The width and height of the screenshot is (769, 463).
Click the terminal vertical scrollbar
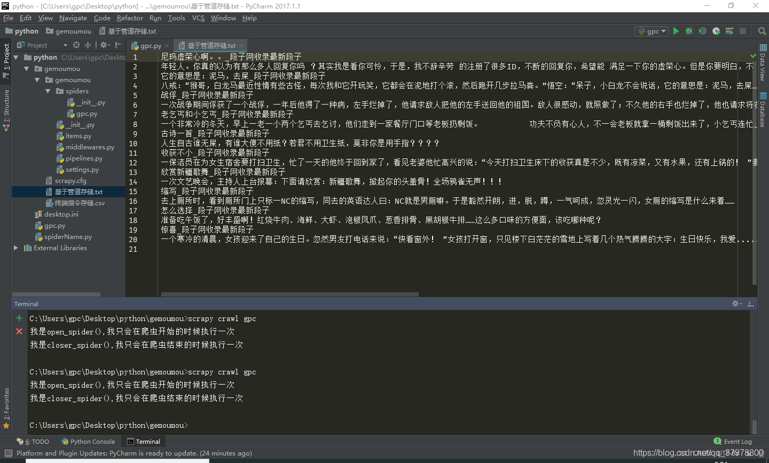coord(754,426)
